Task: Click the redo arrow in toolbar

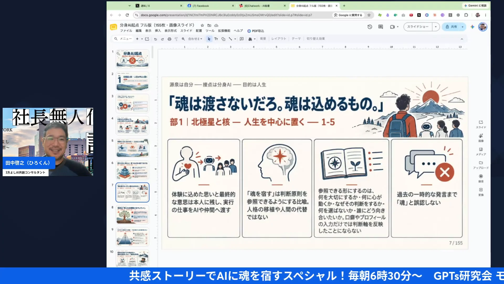Action: (x=162, y=39)
